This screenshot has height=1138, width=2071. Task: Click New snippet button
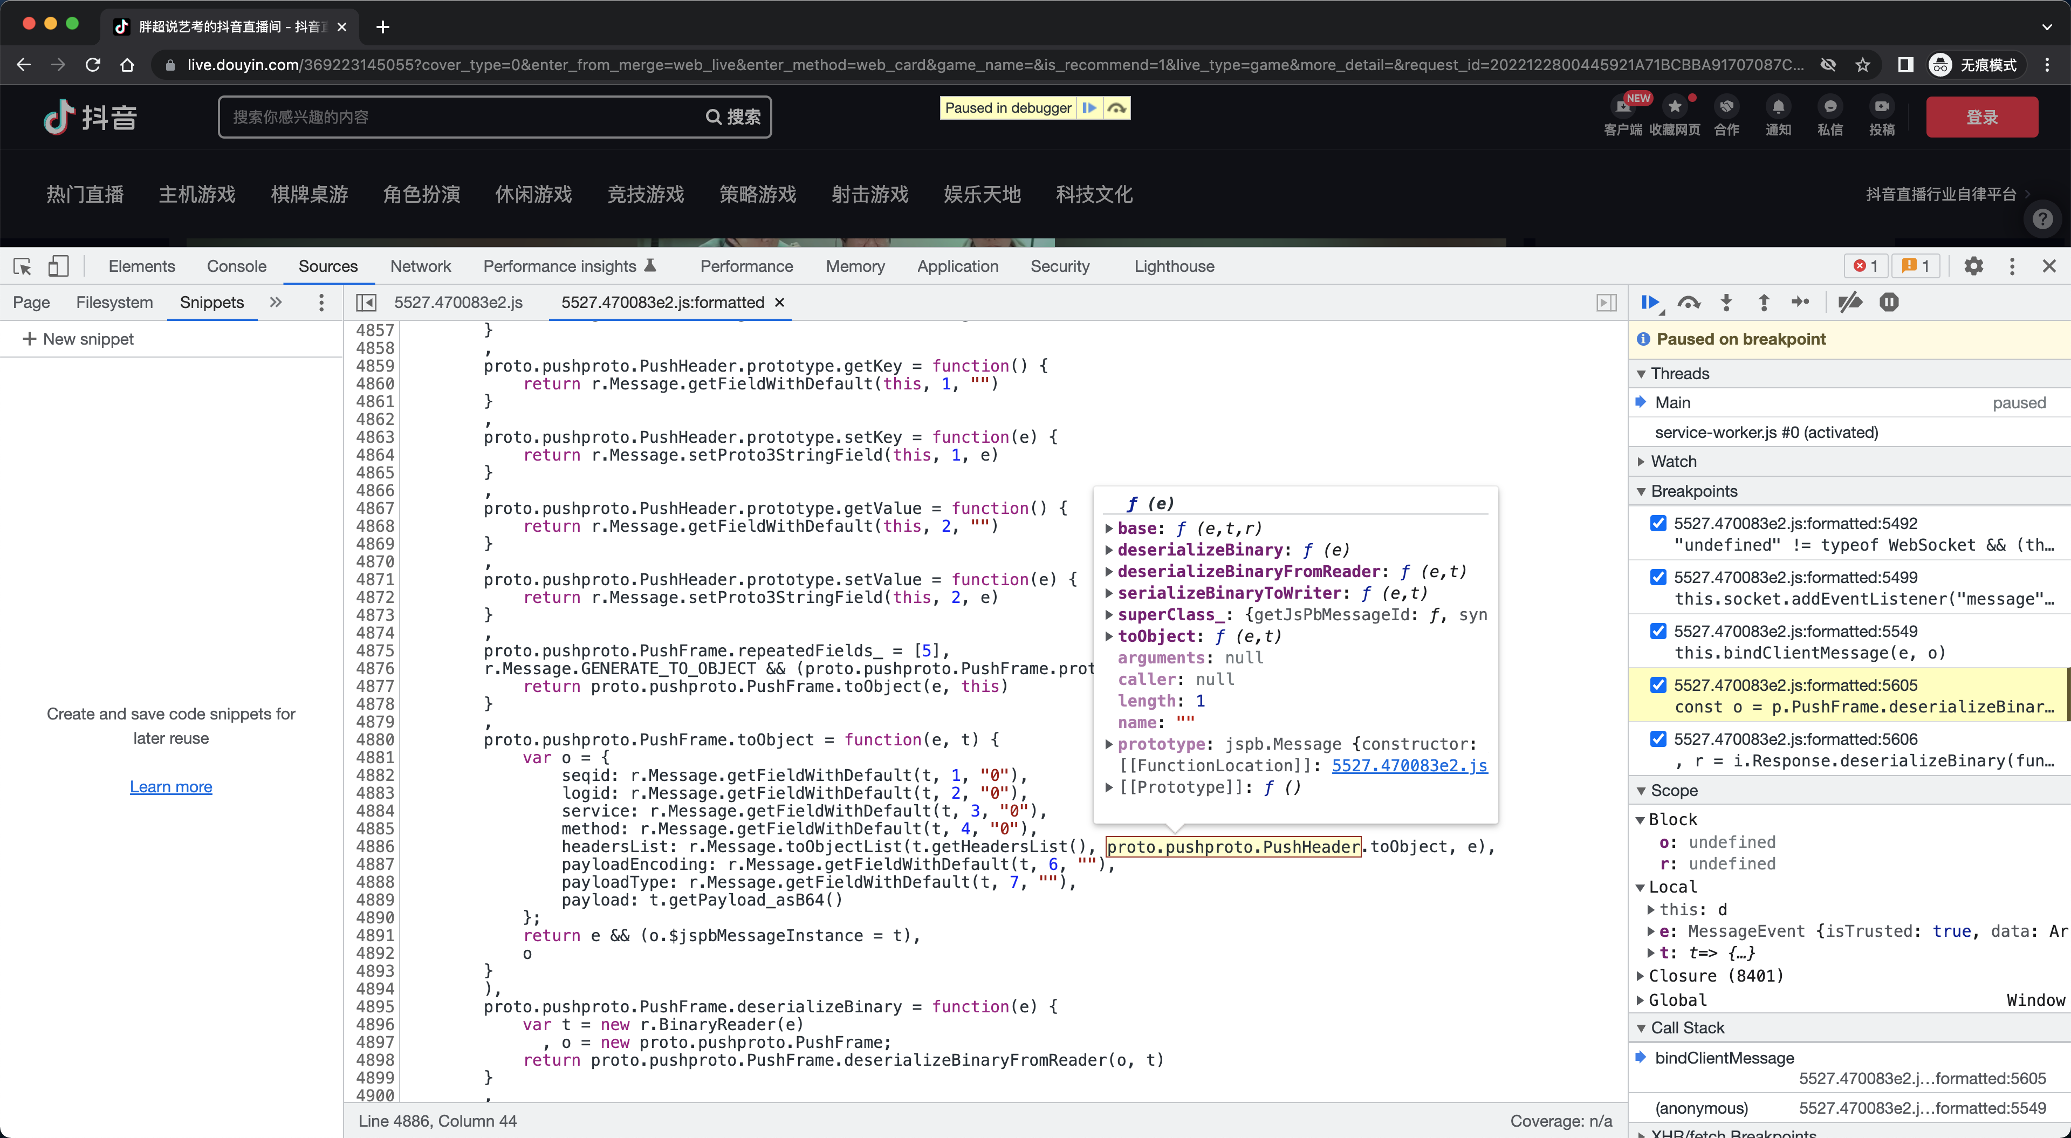pos(78,339)
